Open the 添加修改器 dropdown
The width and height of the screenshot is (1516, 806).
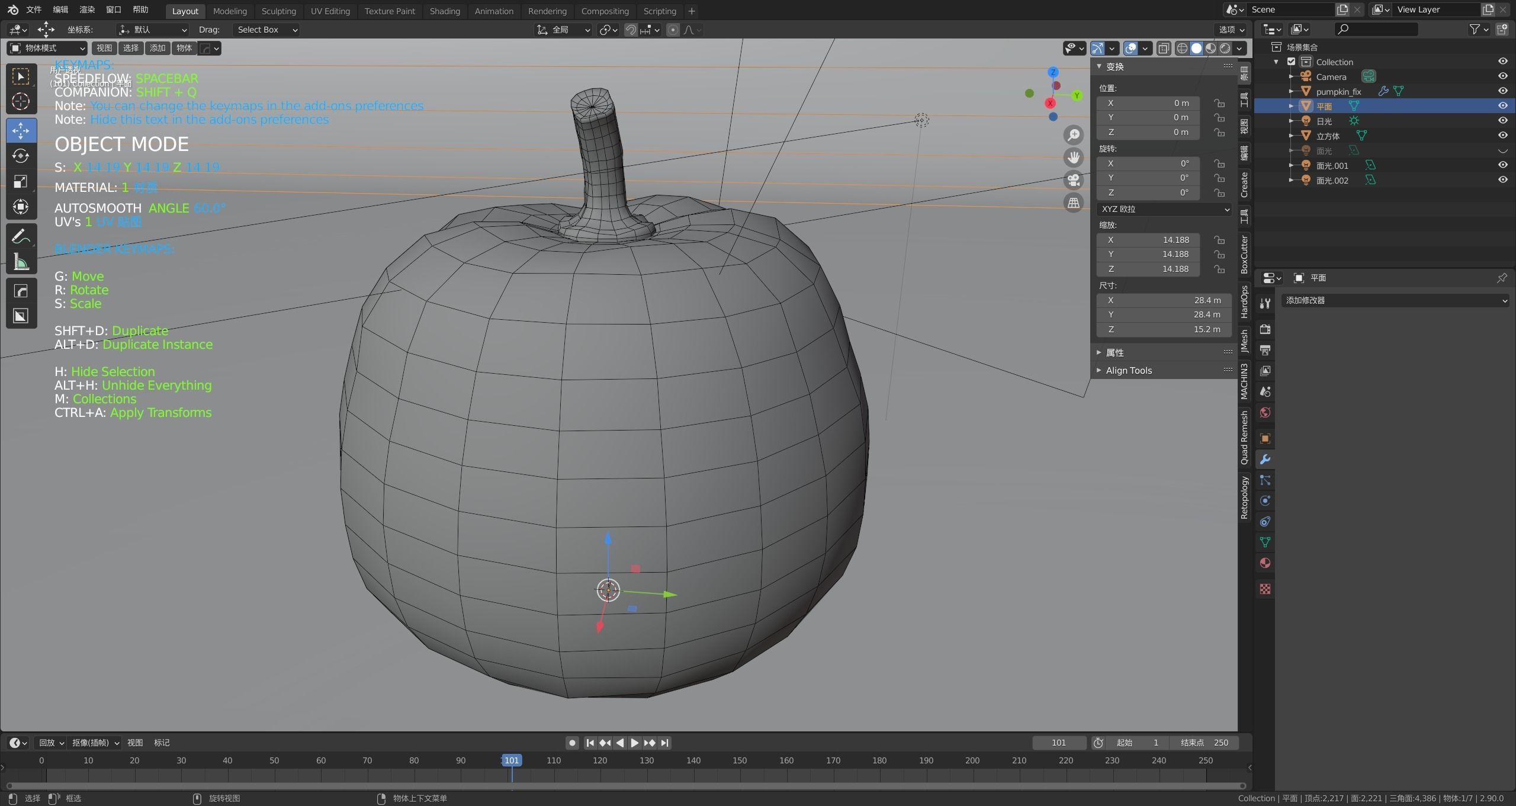click(x=1395, y=300)
